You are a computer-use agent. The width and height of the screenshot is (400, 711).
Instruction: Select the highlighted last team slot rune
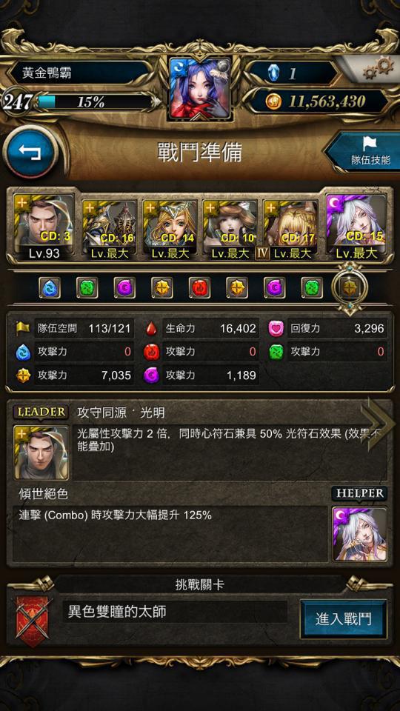[350, 286]
